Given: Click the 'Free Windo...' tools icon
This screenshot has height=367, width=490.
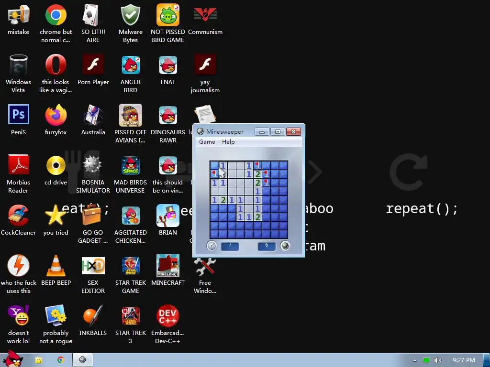Looking at the screenshot, I should pyautogui.click(x=205, y=267).
